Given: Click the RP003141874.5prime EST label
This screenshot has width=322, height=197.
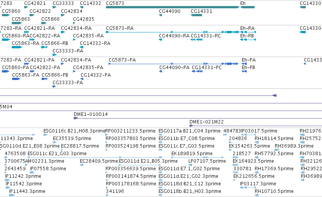Looking at the screenshot, I should point(131,176).
